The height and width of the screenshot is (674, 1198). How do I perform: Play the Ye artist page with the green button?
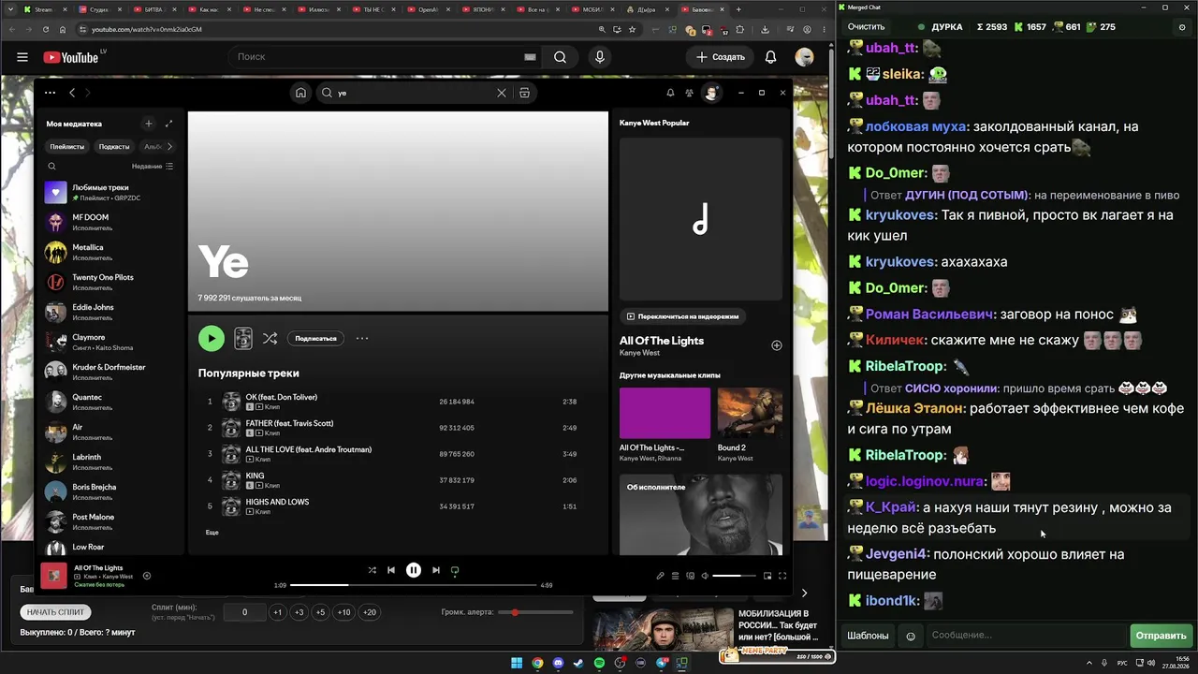(212, 339)
